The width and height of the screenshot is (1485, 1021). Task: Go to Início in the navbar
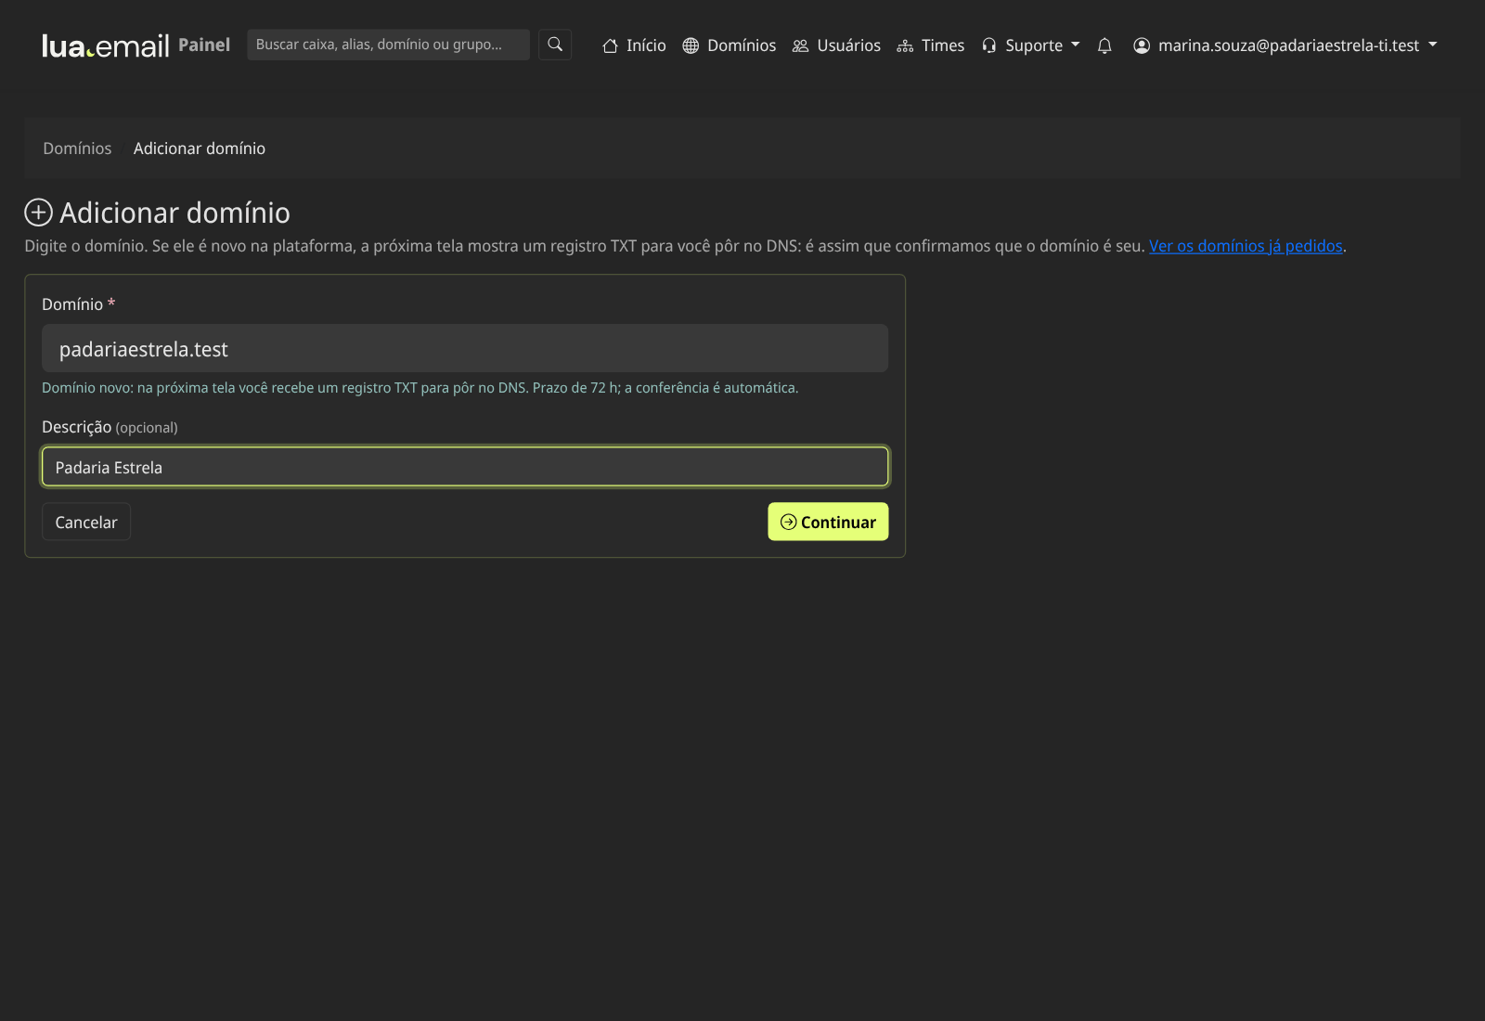(x=634, y=45)
